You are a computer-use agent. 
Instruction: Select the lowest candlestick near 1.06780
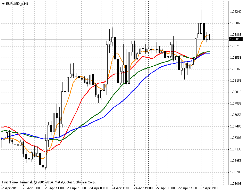click(x=43, y=166)
